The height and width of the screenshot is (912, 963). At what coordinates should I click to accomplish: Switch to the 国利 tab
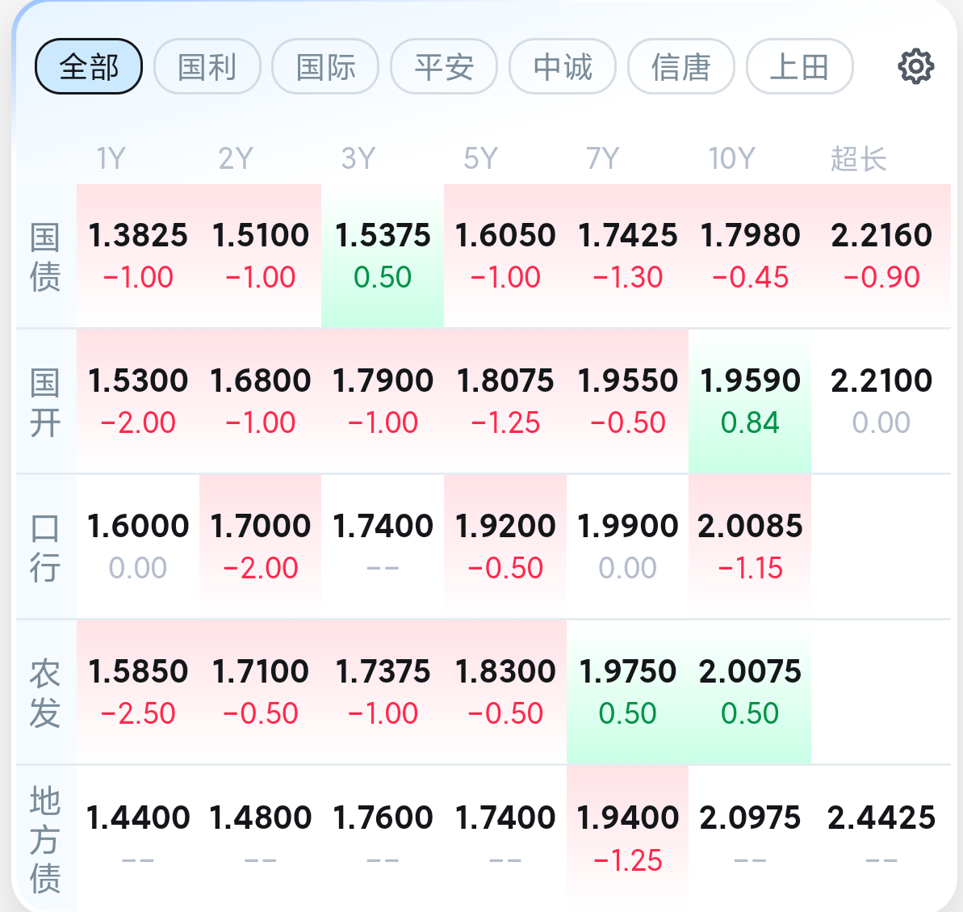coord(207,66)
